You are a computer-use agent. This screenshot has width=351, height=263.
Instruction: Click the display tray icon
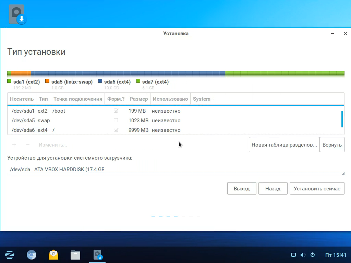tap(293, 255)
